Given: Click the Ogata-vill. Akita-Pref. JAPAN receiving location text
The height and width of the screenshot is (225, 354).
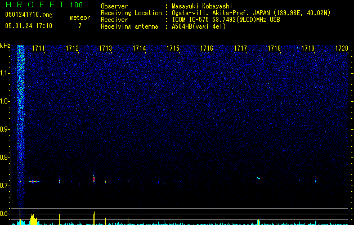Looking at the screenshot, I should 251,13.
